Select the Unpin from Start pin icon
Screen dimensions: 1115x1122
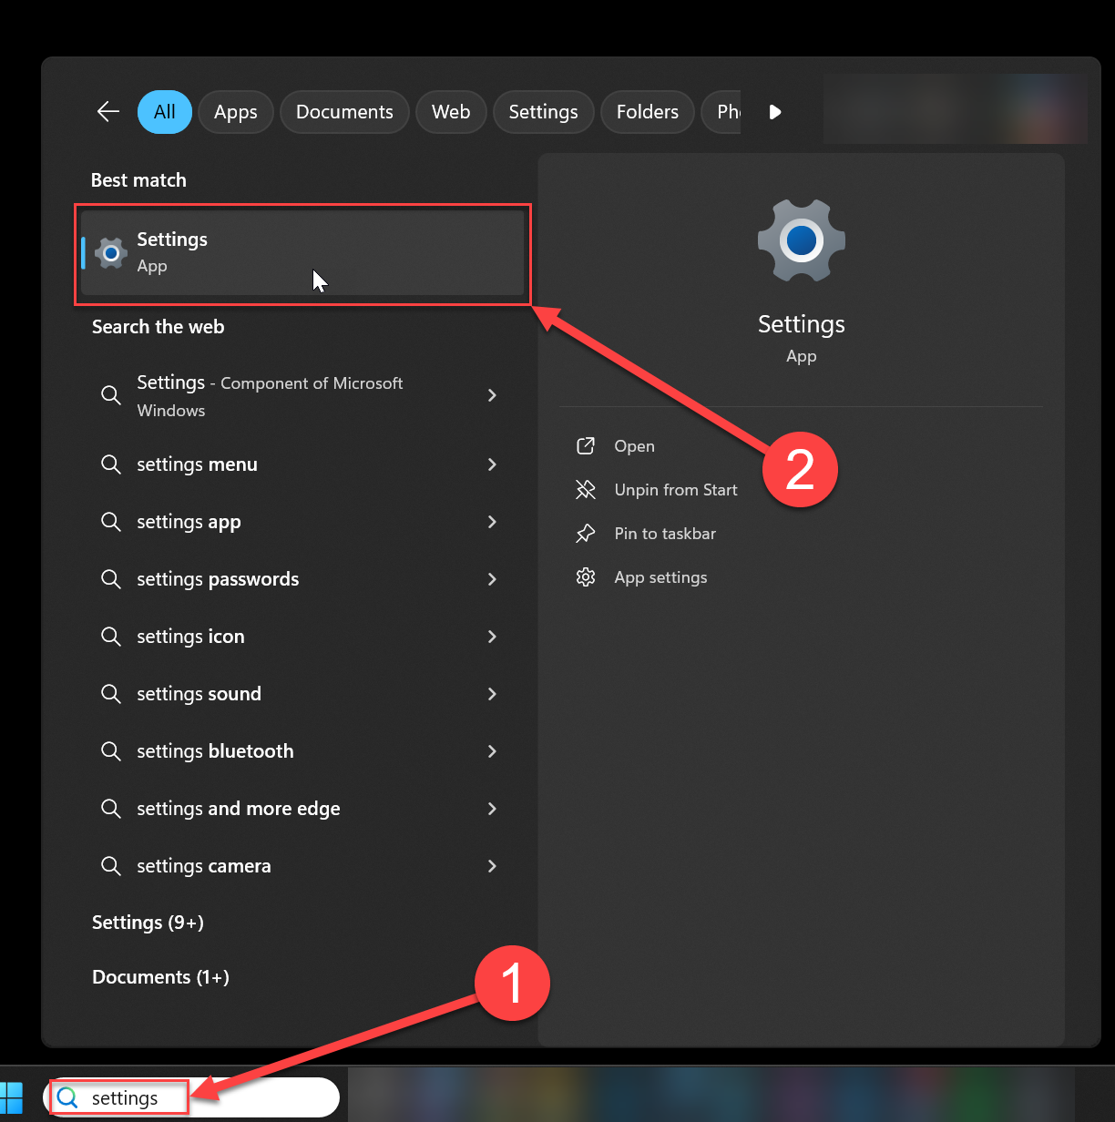pyautogui.click(x=588, y=489)
